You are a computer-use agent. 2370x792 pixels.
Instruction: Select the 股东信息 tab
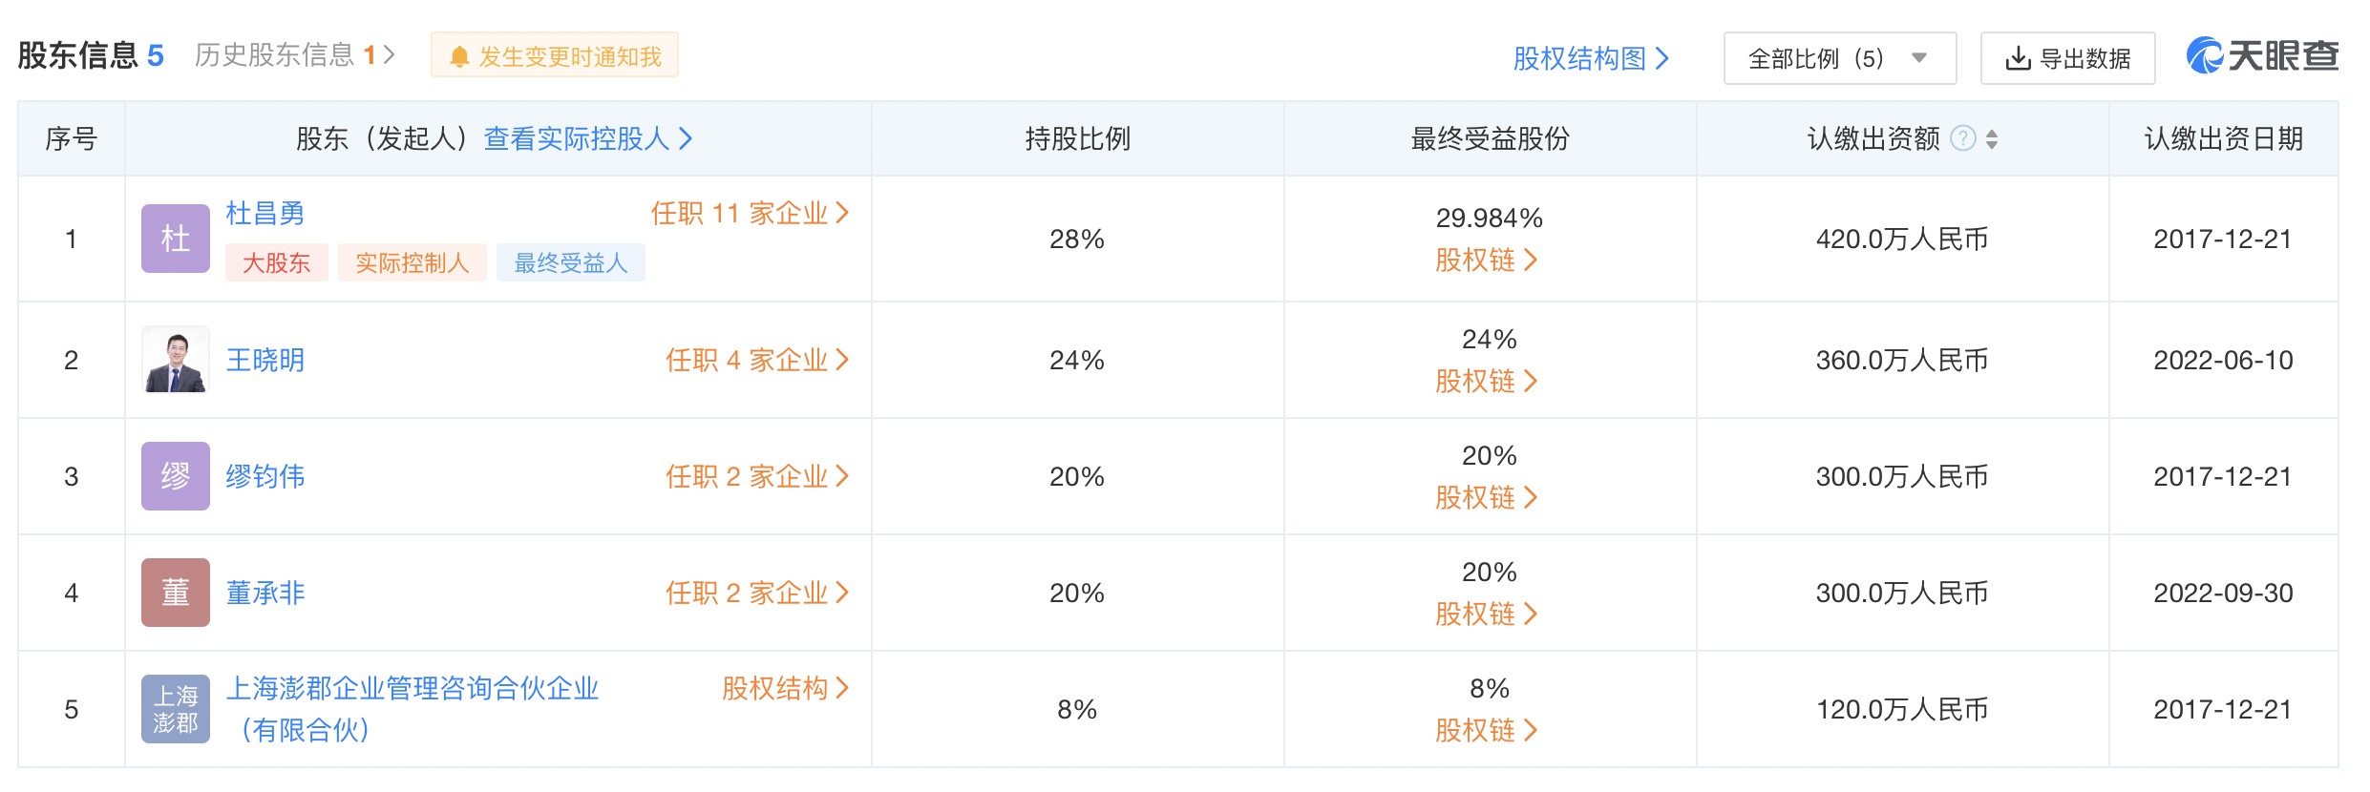coord(91,55)
